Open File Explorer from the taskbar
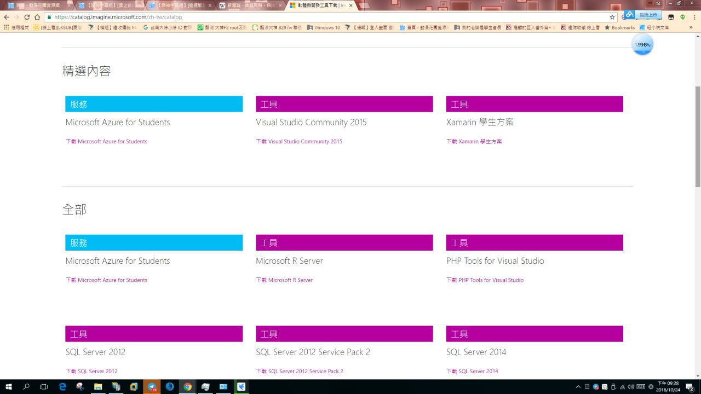The image size is (701, 394). click(x=98, y=387)
